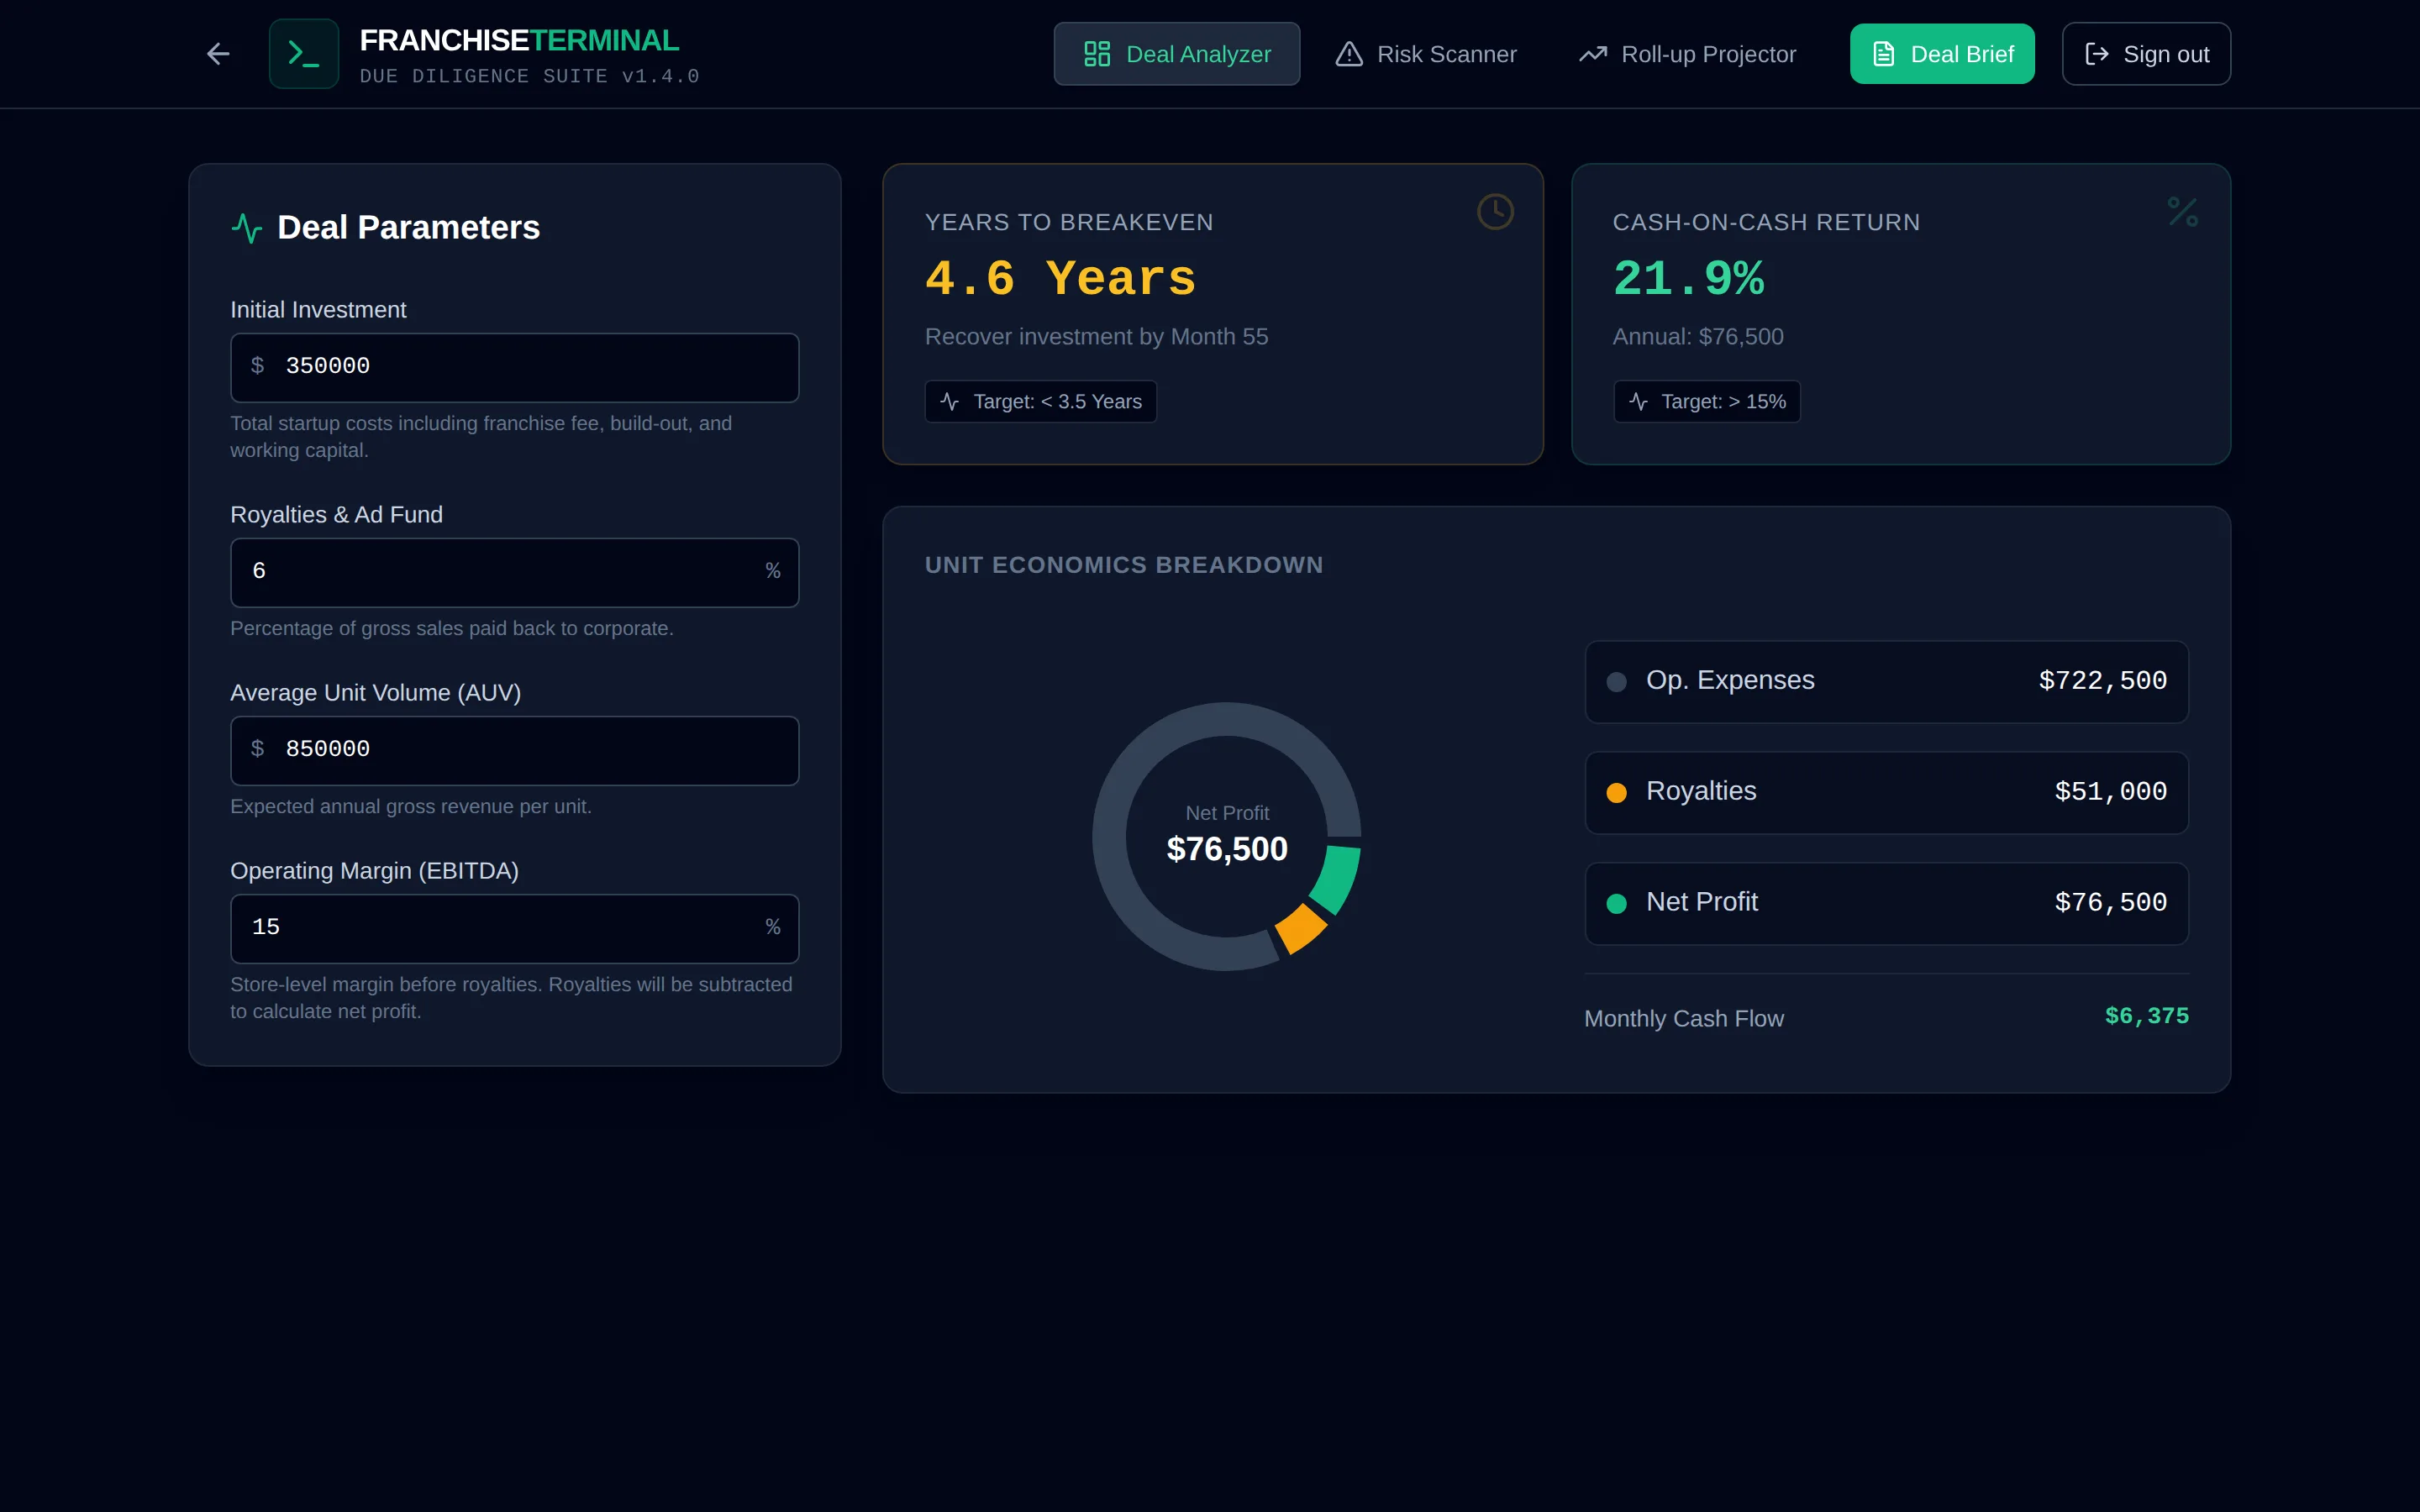Focus the Operating Margin input field
The image size is (2420, 1512).
click(x=515, y=928)
